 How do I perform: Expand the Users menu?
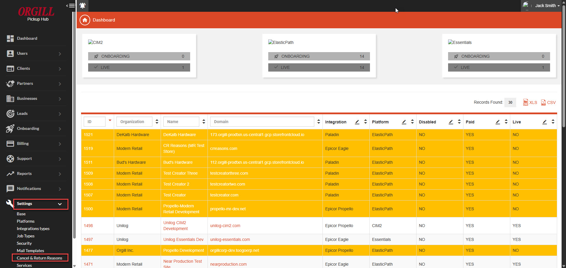(x=60, y=54)
